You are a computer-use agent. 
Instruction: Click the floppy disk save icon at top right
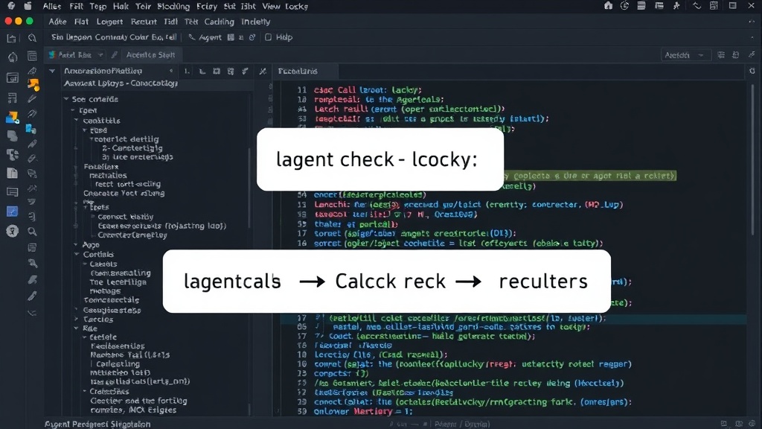coord(714,6)
